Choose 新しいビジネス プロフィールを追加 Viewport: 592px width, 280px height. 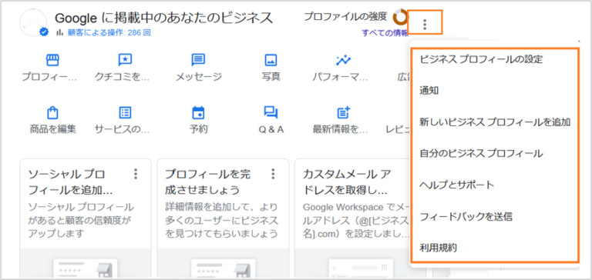[x=494, y=122]
